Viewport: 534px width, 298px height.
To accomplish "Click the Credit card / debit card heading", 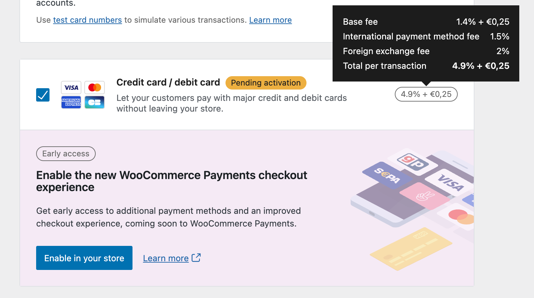I will pyautogui.click(x=168, y=82).
